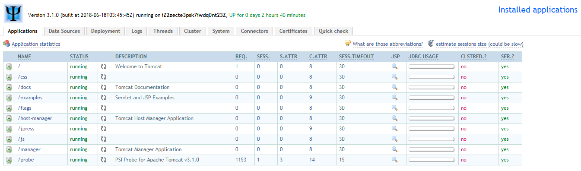Stop the /docs application via running status

point(79,87)
